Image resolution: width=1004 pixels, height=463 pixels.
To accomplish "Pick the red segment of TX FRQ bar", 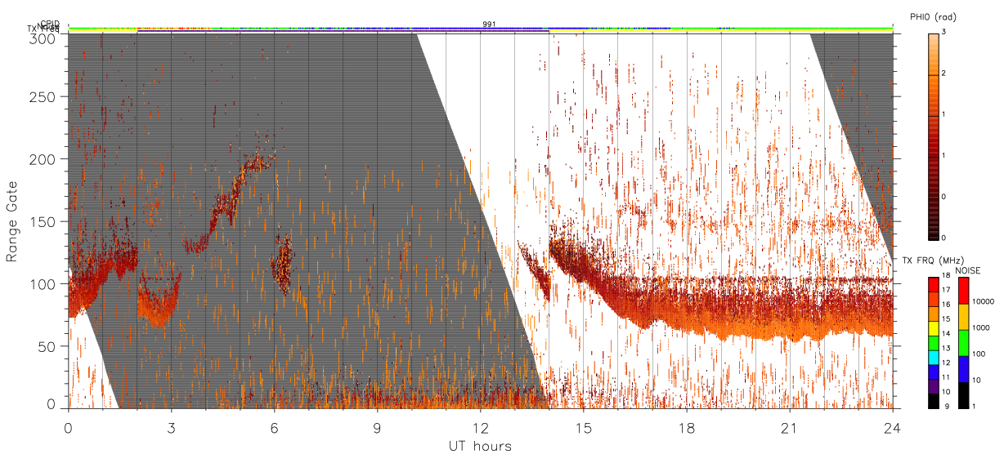I will click(x=934, y=283).
